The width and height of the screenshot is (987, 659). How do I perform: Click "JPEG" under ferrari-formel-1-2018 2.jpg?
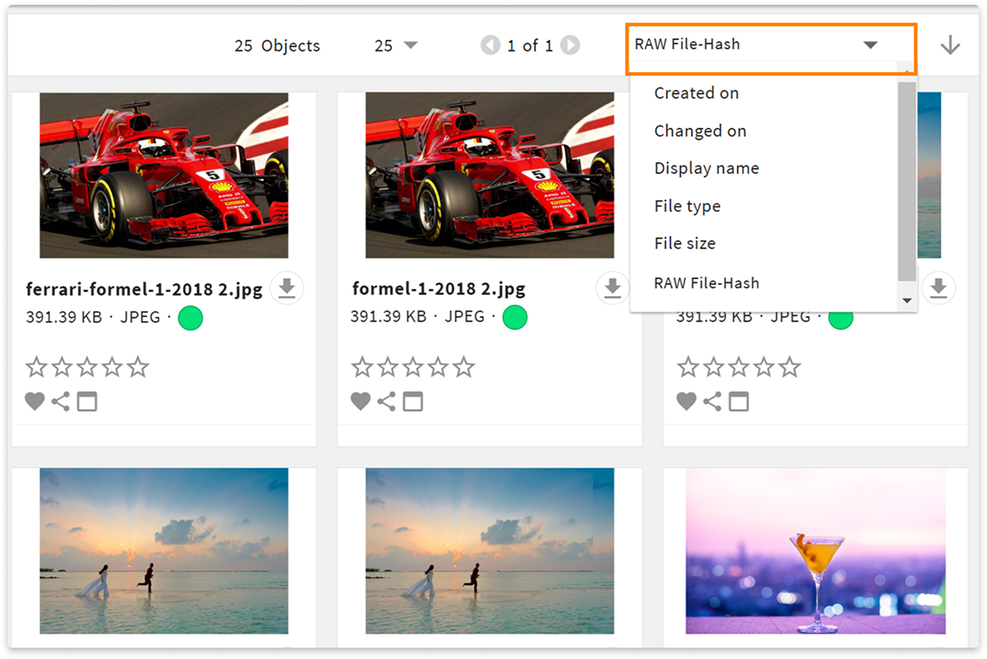[141, 317]
